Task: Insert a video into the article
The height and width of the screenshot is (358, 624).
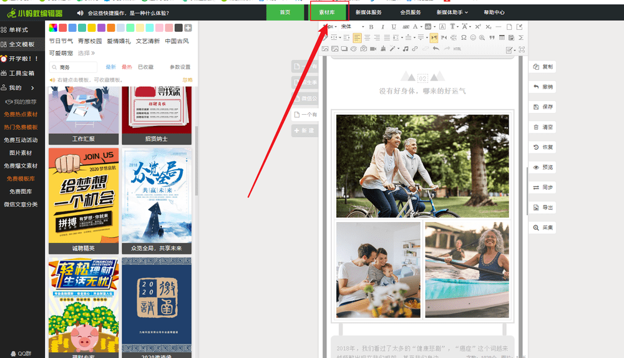Action: [x=373, y=49]
